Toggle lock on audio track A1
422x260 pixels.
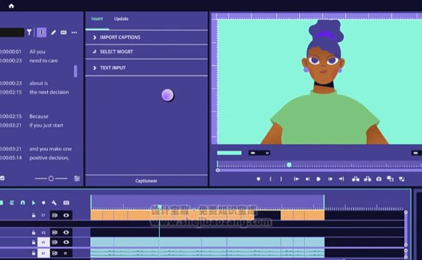[34, 253]
